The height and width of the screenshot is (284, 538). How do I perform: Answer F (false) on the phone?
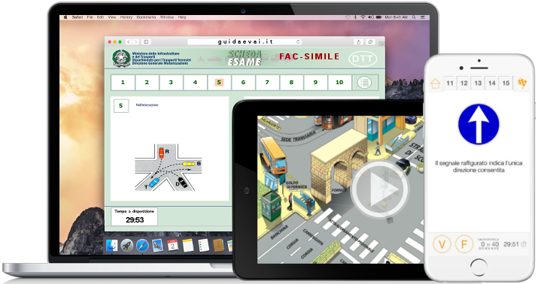[x=464, y=244]
